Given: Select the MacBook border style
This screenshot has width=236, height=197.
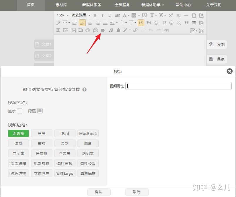Looking at the screenshot, I should [x=88, y=133].
